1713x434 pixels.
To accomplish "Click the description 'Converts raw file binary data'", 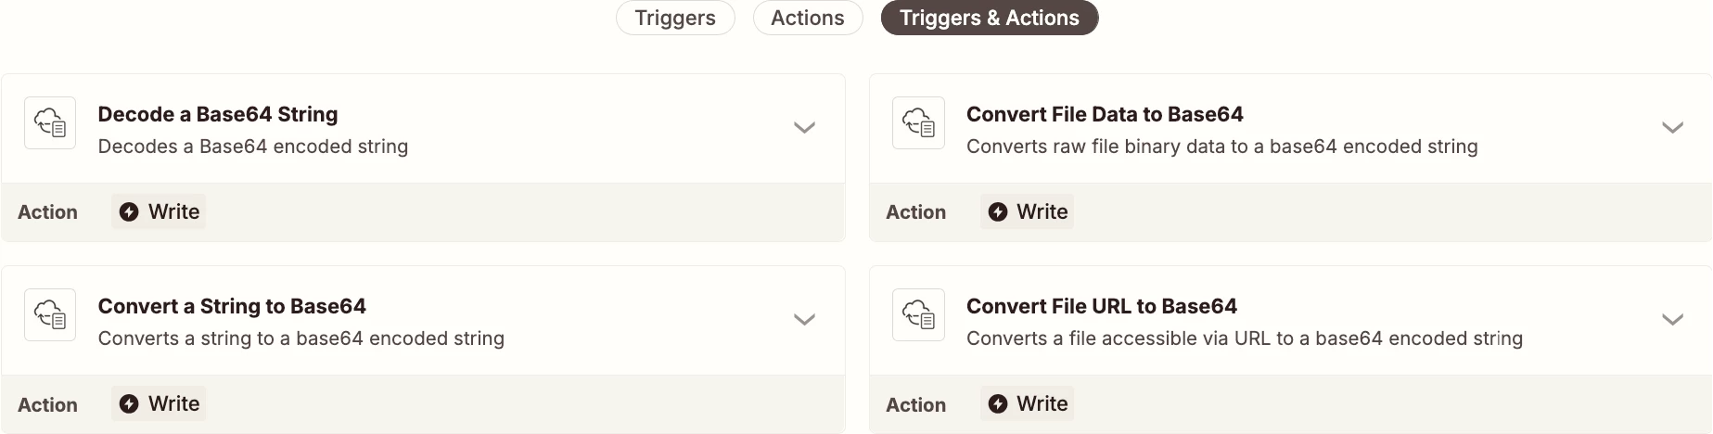I will [x=1221, y=147].
